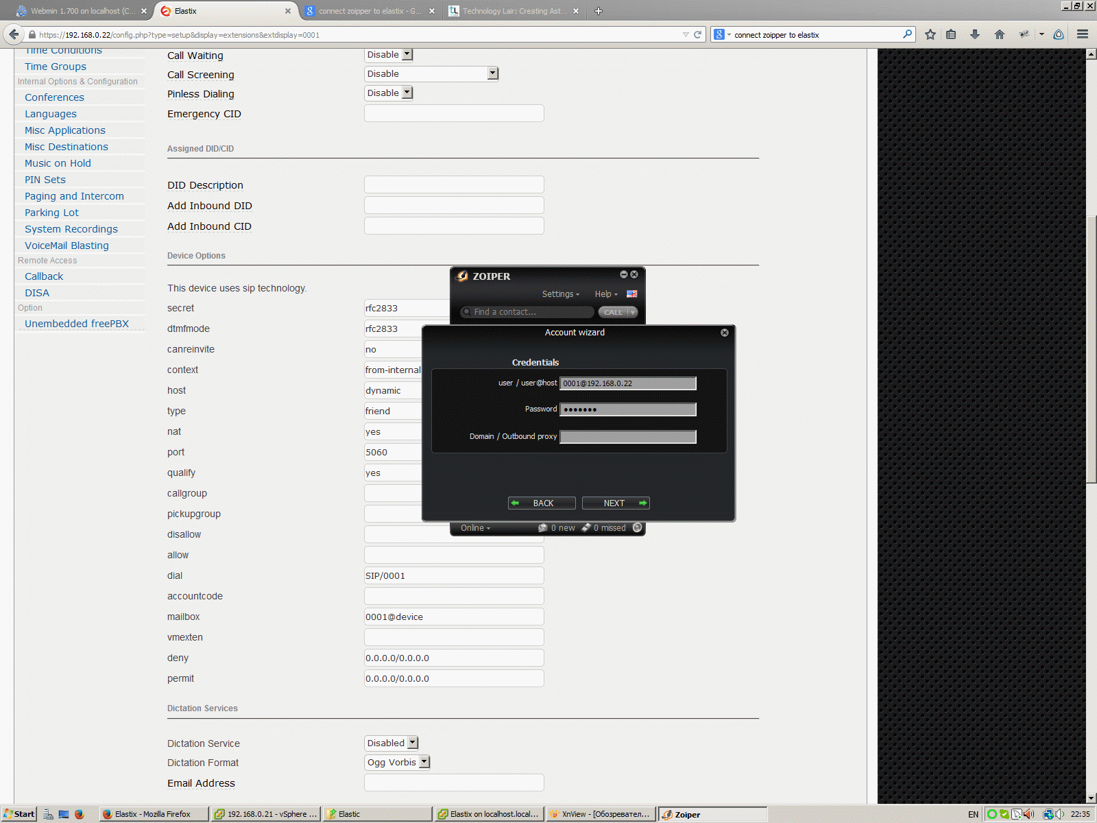Switch to the Technology Lair browser tab
The width and height of the screenshot is (1097, 823).
(x=514, y=11)
